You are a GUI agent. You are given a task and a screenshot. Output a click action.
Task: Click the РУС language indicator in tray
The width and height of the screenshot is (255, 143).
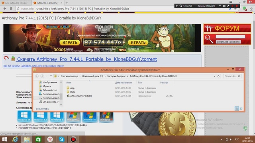237,139
